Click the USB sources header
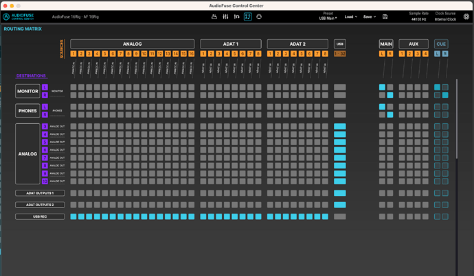Viewport: 474px width, 276px height. coord(340,44)
